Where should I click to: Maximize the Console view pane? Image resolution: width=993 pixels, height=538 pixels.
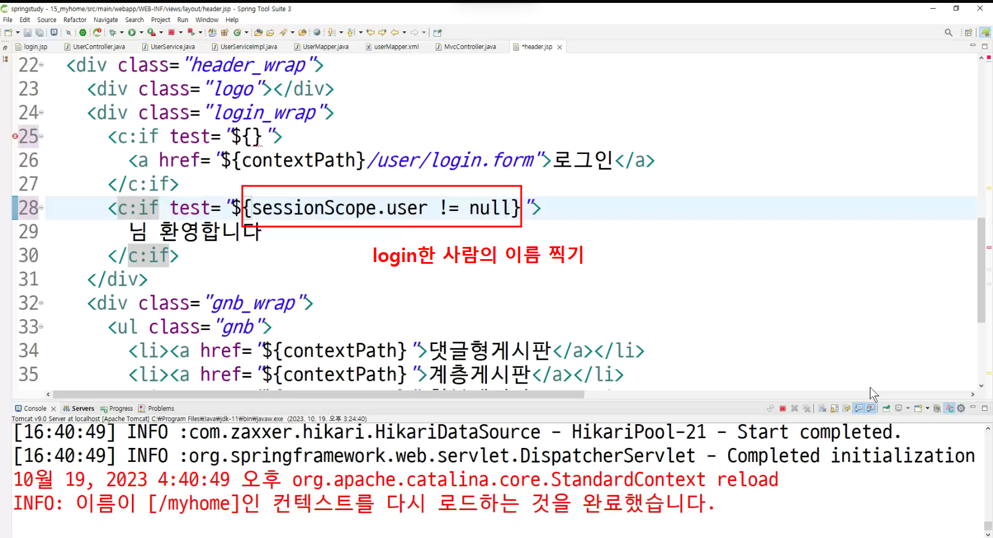click(x=985, y=408)
